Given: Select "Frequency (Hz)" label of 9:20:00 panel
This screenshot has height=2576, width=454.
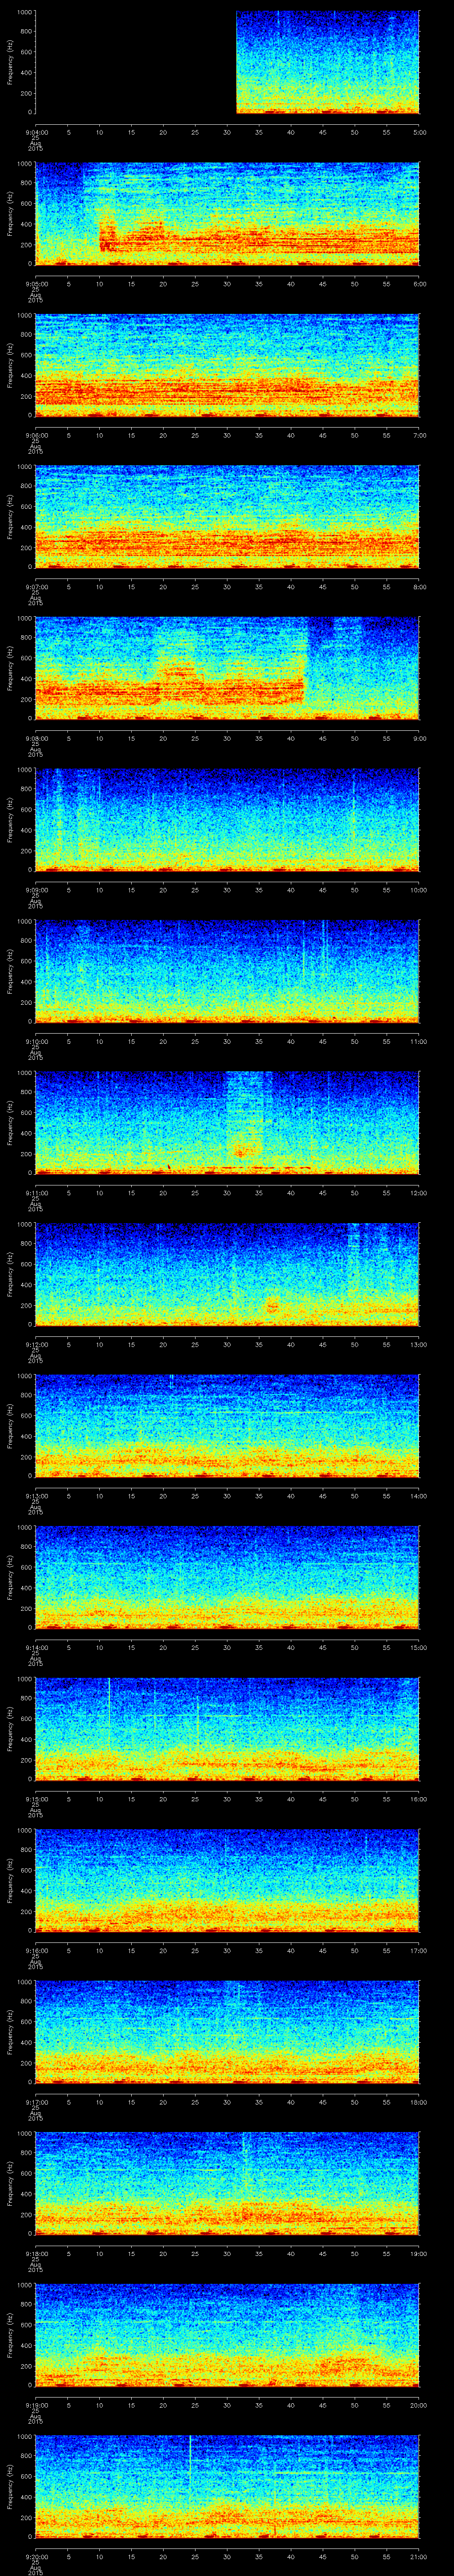Looking at the screenshot, I should 10,2486.
